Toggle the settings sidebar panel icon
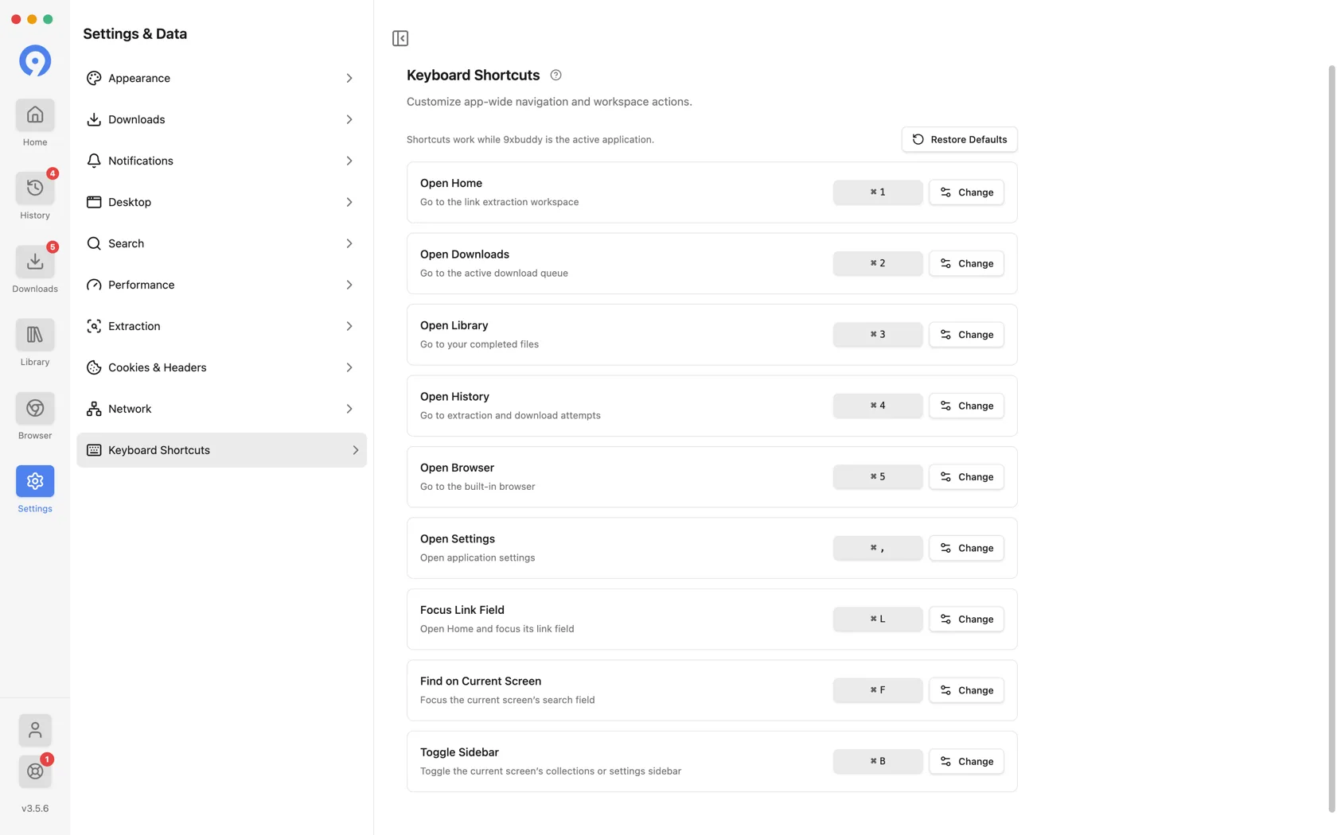 pyautogui.click(x=400, y=38)
